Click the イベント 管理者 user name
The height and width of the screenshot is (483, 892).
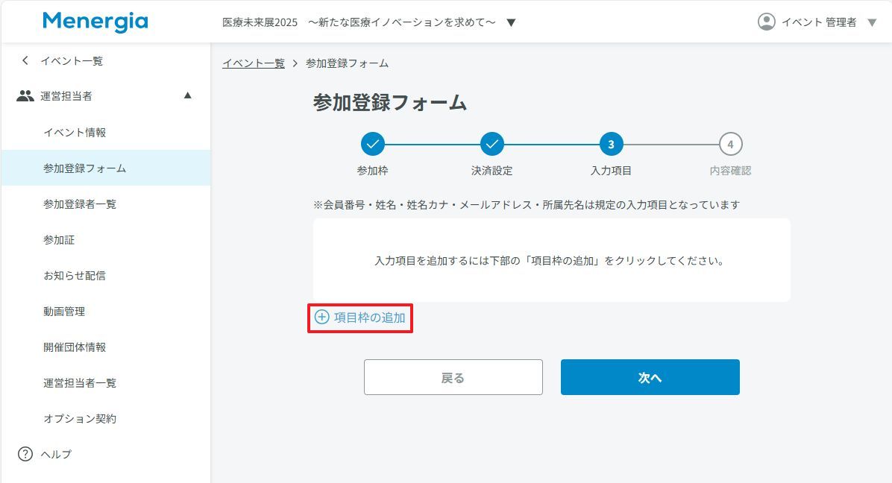point(819,22)
